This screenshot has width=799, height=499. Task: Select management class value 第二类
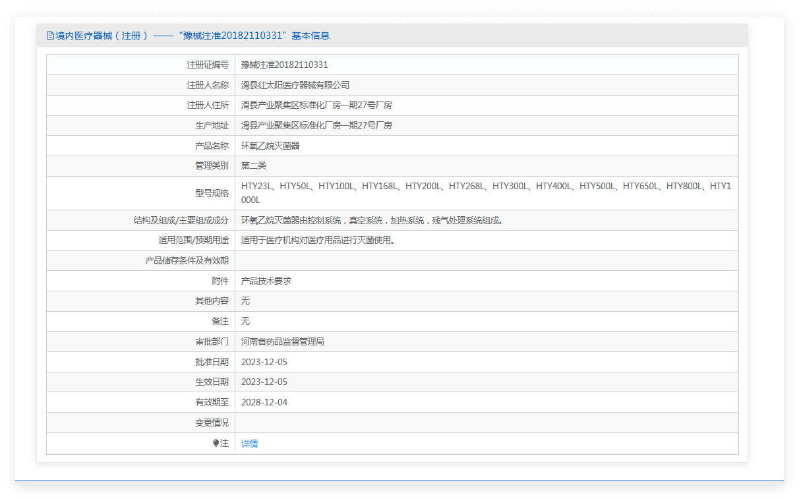(x=254, y=166)
